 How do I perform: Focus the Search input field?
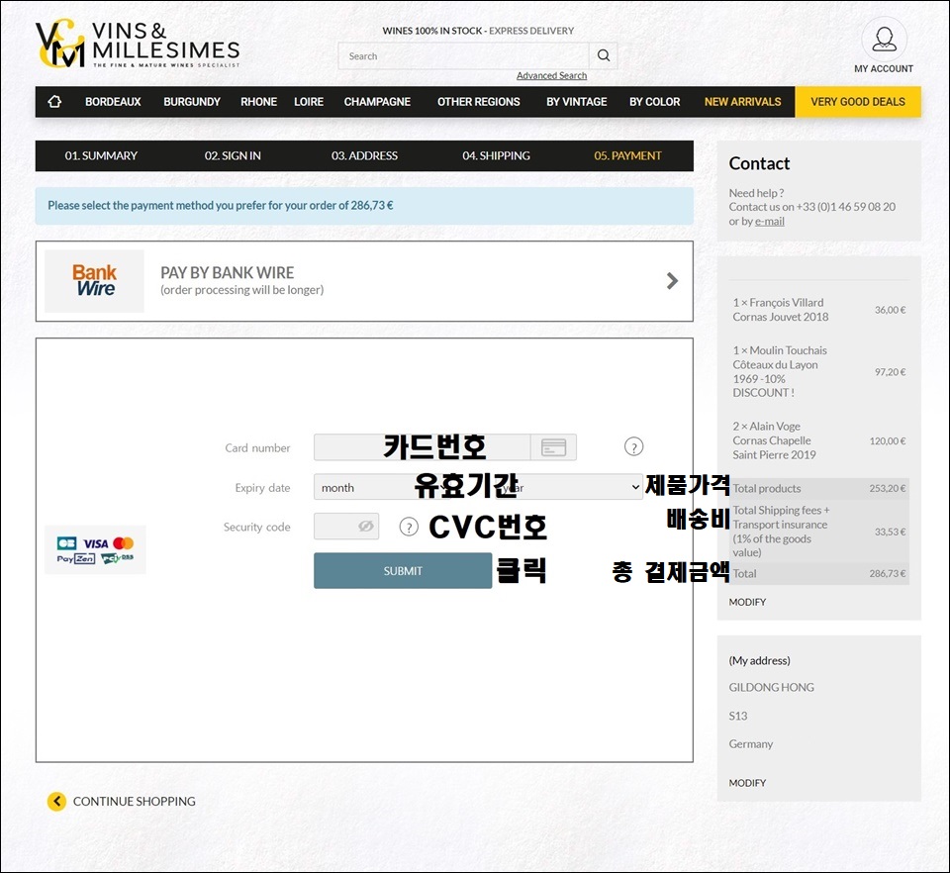(463, 55)
